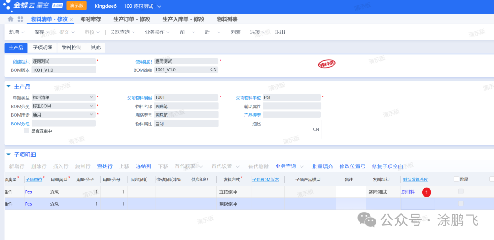Click the 退出 button

(x=280, y=32)
